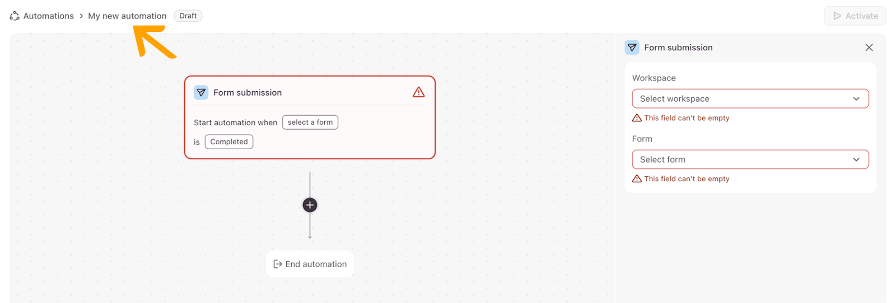Click the My new automation title
The image size is (896, 303).
point(127,16)
